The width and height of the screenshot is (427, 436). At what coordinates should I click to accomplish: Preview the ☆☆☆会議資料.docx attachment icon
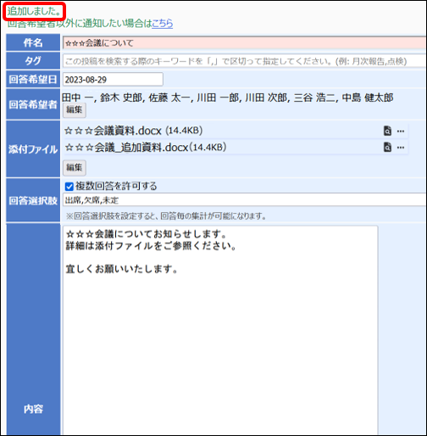pos(387,131)
